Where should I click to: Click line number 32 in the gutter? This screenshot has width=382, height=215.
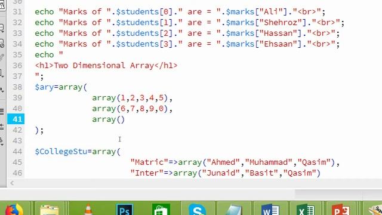pos(17,23)
